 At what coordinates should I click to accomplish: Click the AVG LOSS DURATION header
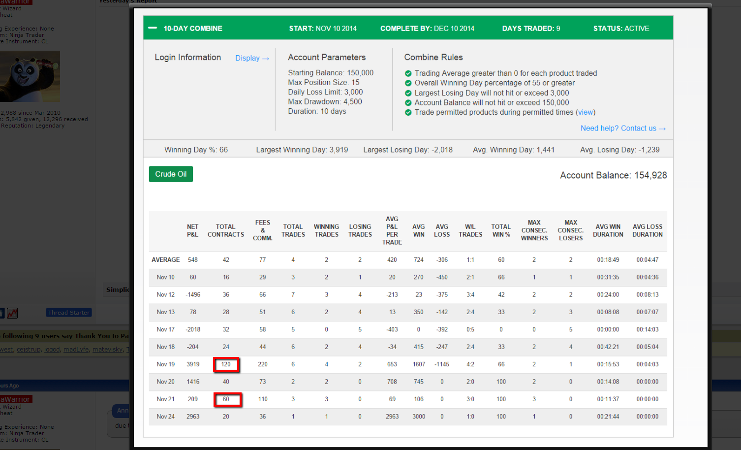[x=648, y=230]
